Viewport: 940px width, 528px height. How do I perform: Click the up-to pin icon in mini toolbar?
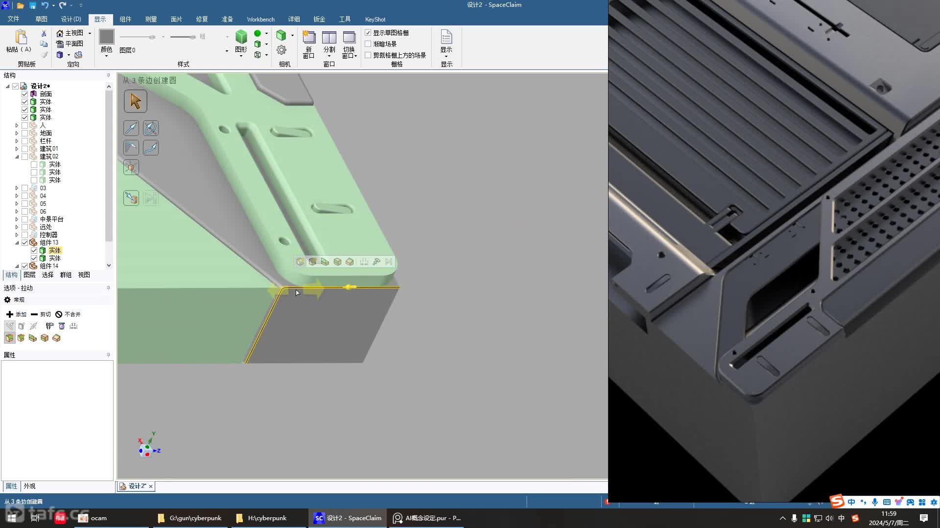pyautogui.click(x=376, y=262)
